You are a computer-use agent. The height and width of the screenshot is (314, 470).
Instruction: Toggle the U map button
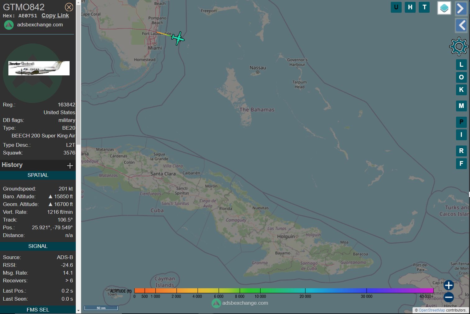click(x=396, y=7)
